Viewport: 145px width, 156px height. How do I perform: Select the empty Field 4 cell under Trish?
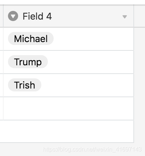[69, 108]
